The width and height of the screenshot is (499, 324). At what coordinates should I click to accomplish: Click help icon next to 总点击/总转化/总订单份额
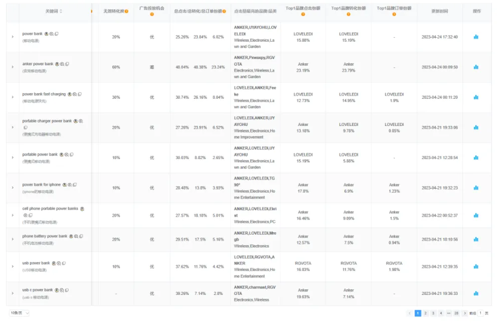point(224,11)
